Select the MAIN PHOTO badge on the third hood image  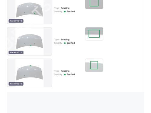(x=16, y=84)
